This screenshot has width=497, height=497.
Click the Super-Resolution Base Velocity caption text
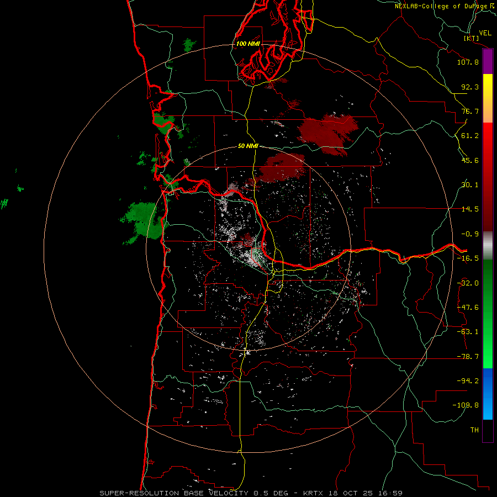point(251,493)
